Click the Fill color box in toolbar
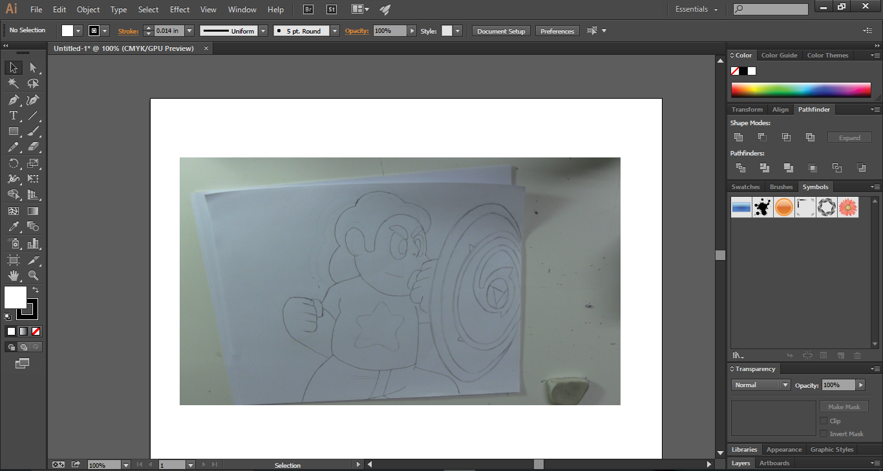883x471 pixels. (x=15, y=297)
